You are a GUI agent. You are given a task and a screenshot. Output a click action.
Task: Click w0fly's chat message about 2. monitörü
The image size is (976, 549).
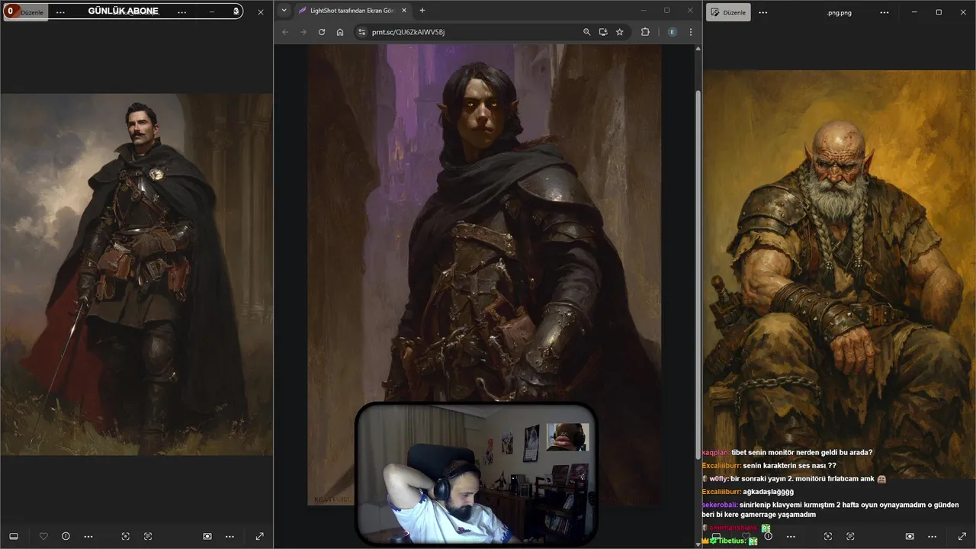click(x=793, y=478)
